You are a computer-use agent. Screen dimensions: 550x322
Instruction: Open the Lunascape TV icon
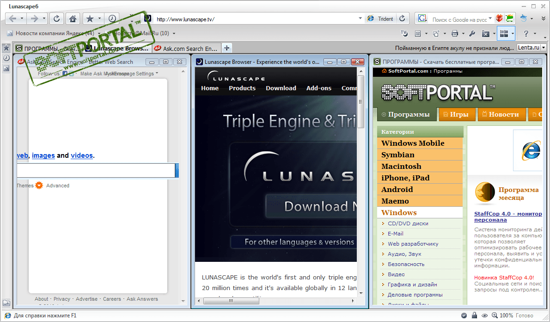tap(404, 33)
